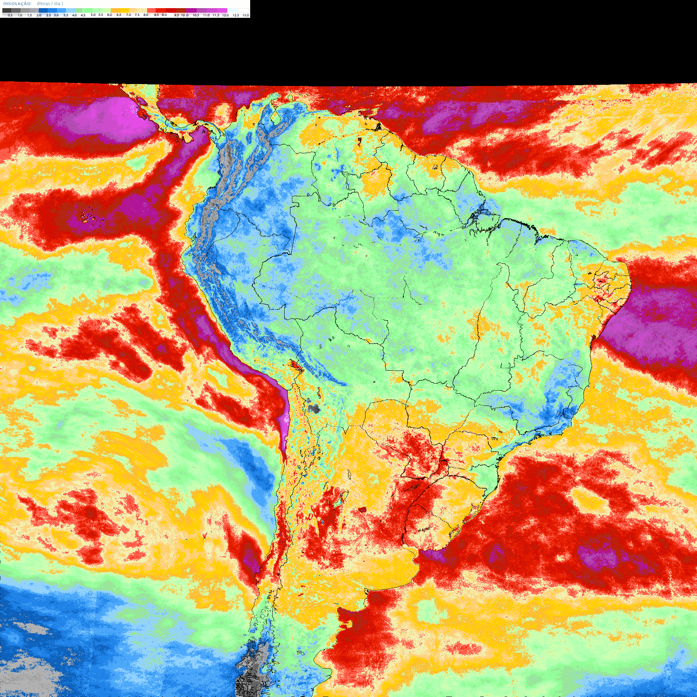Click the 4.5 legend value
This screenshot has width=697, height=697.
point(83,15)
